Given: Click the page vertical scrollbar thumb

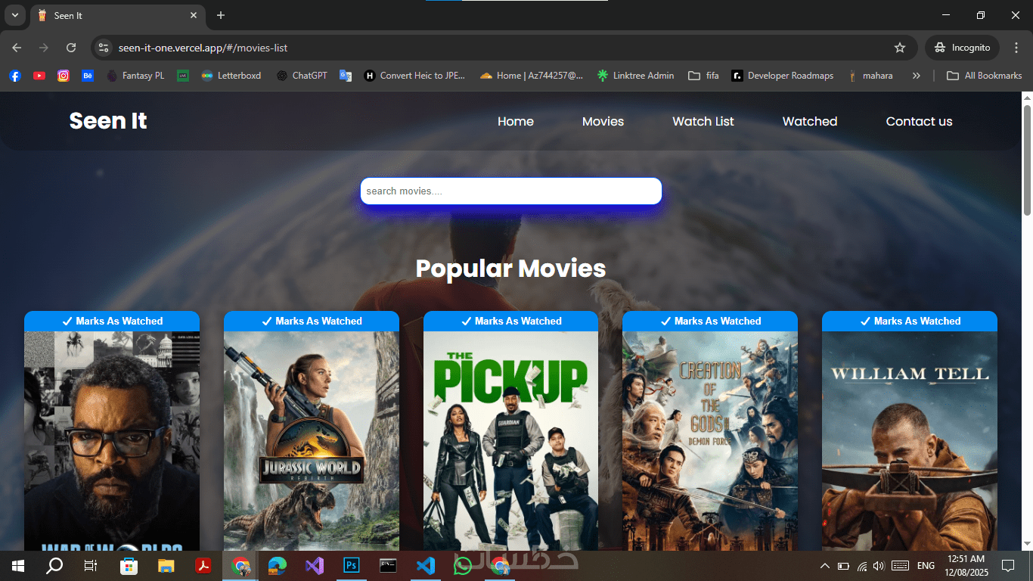Looking at the screenshot, I should (x=1027, y=160).
